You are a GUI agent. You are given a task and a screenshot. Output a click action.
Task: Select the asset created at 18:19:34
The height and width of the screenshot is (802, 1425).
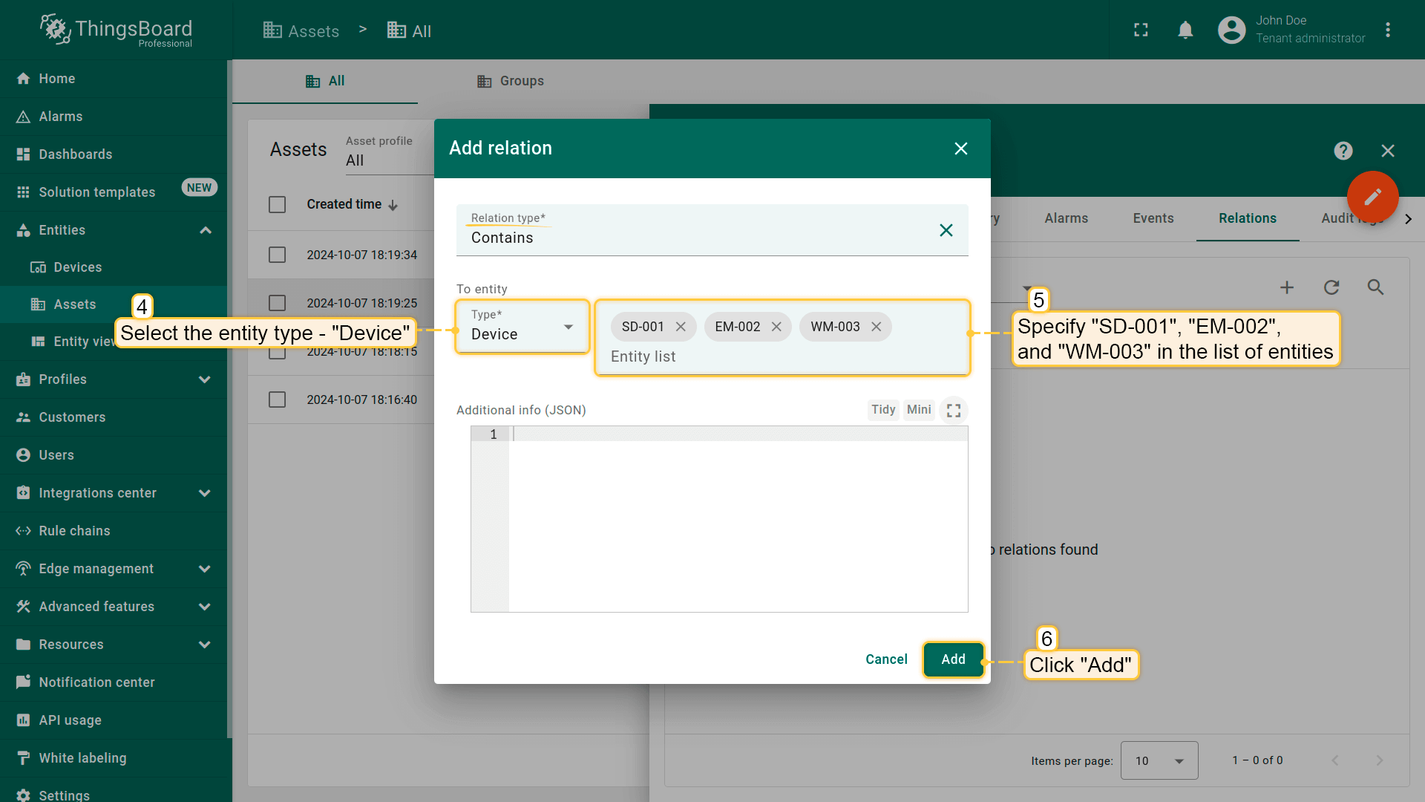pyautogui.click(x=277, y=255)
